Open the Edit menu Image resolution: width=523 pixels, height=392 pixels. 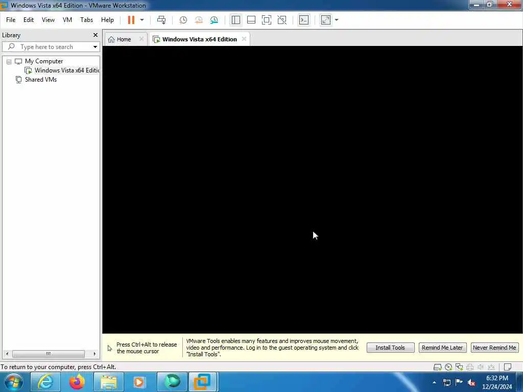[29, 20]
